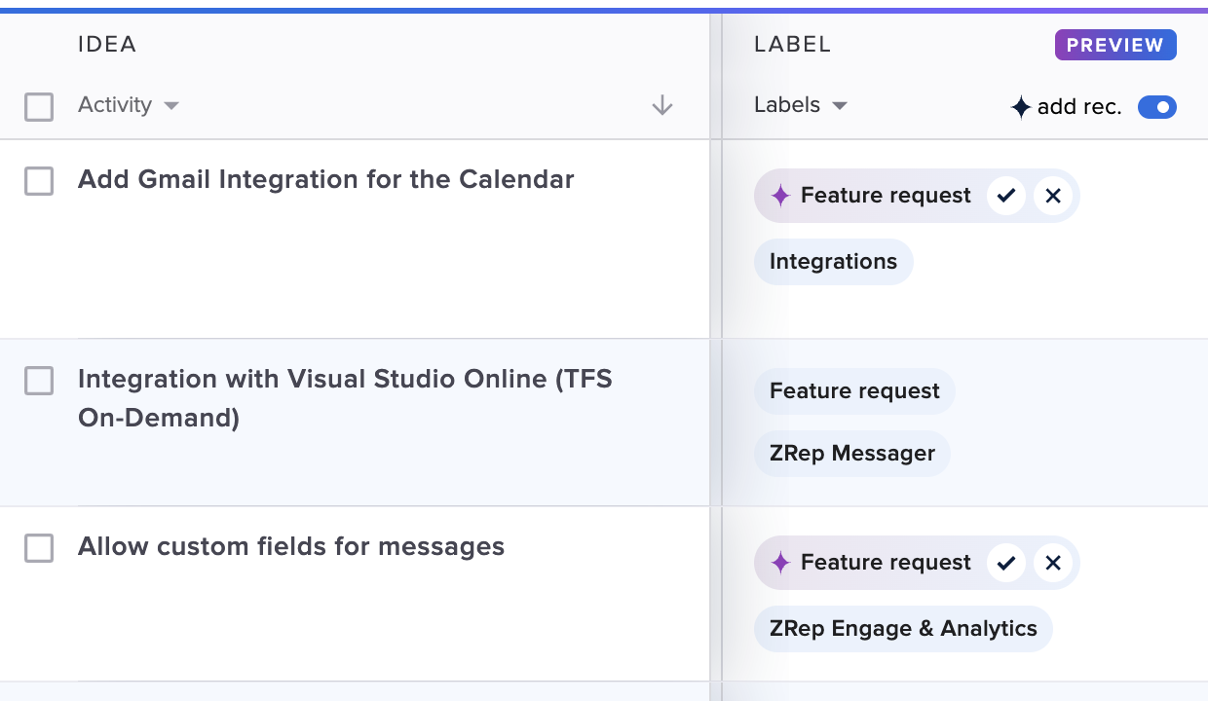
Task: Toggle off the add rec. switch
Action: coord(1157,107)
